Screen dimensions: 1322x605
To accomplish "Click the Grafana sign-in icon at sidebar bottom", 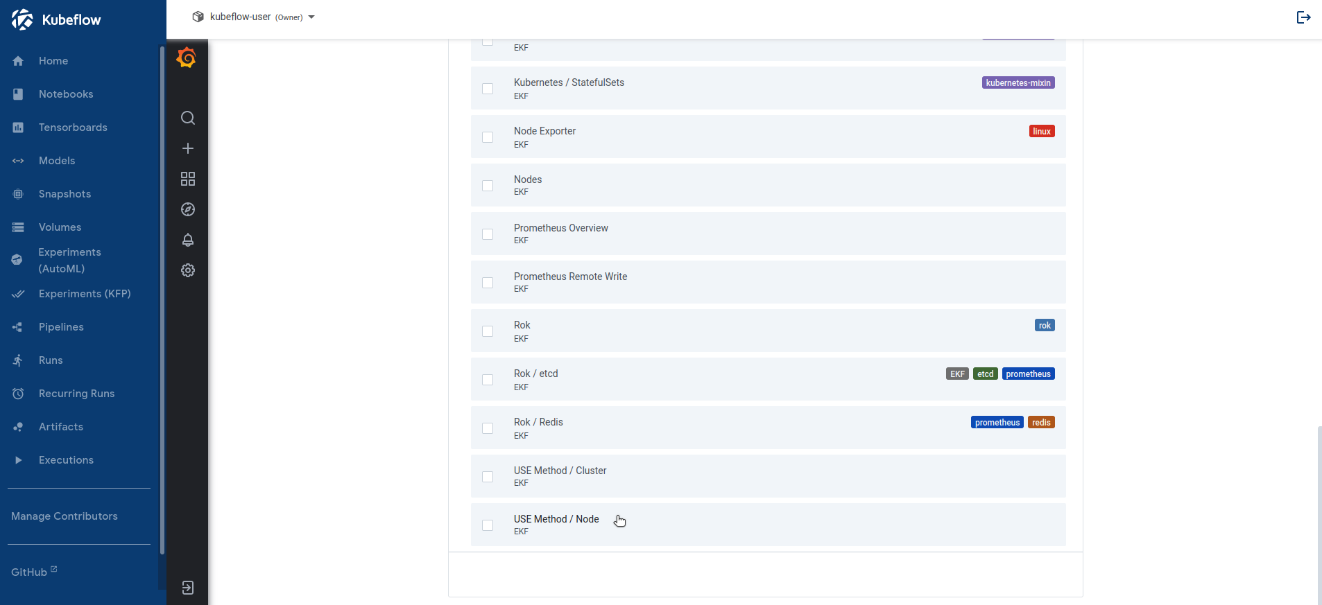I will (188, 588).
